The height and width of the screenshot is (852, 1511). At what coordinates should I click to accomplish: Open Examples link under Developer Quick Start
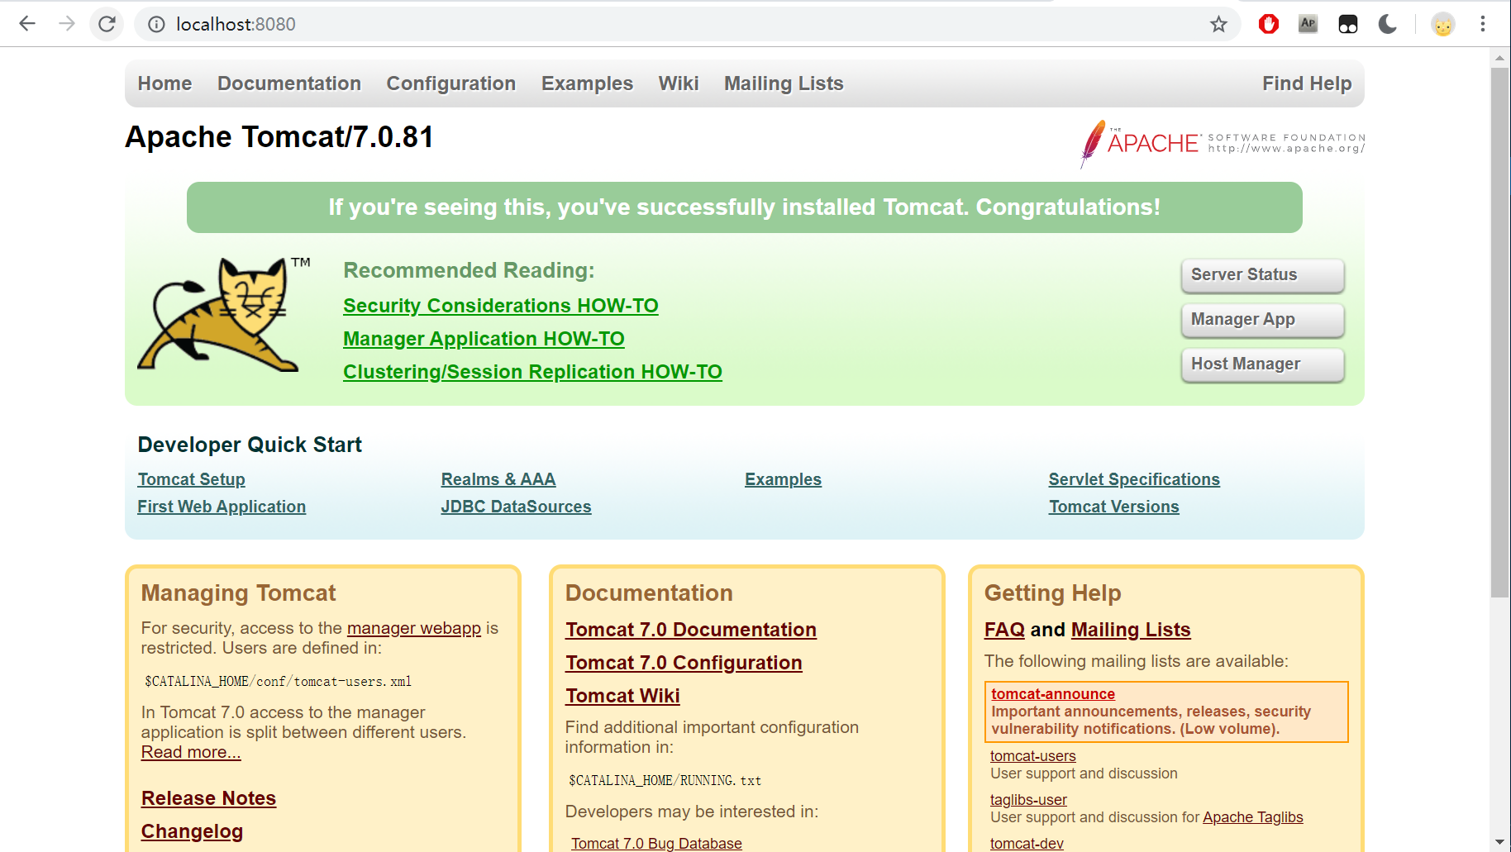tap(783, 479)
